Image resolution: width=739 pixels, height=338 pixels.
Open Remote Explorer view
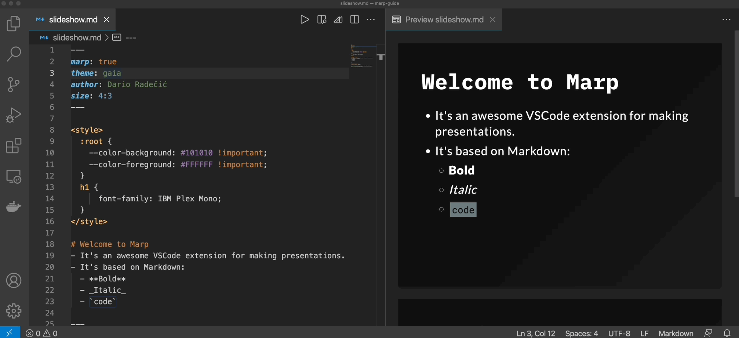(14, 177)
